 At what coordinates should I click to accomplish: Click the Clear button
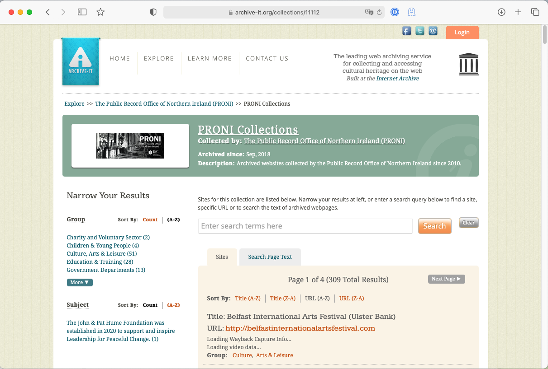coord(468,223)
